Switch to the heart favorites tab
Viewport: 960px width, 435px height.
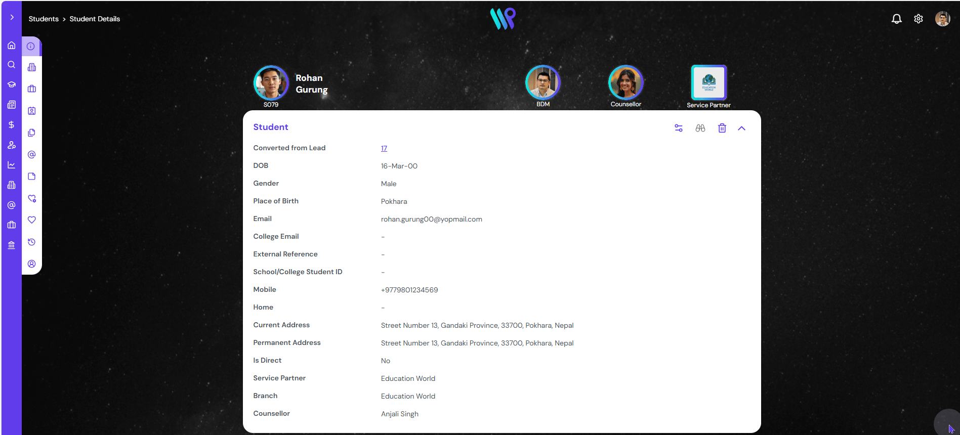click(x=31, y=220)
